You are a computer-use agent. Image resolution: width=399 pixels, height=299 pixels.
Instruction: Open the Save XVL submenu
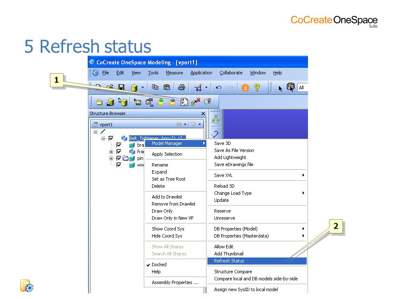pos(257,175)
